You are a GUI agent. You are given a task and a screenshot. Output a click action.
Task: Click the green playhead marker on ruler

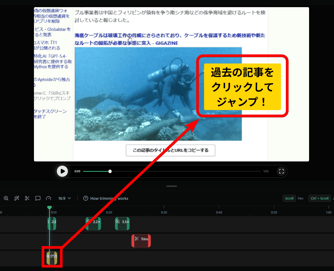49,207
